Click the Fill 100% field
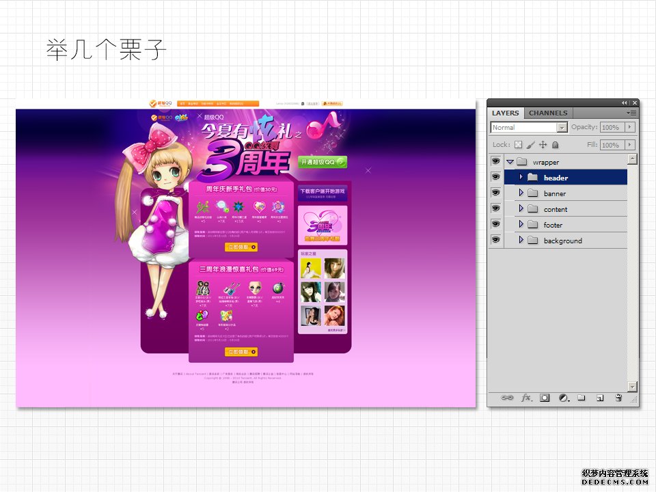 [612, 145]
